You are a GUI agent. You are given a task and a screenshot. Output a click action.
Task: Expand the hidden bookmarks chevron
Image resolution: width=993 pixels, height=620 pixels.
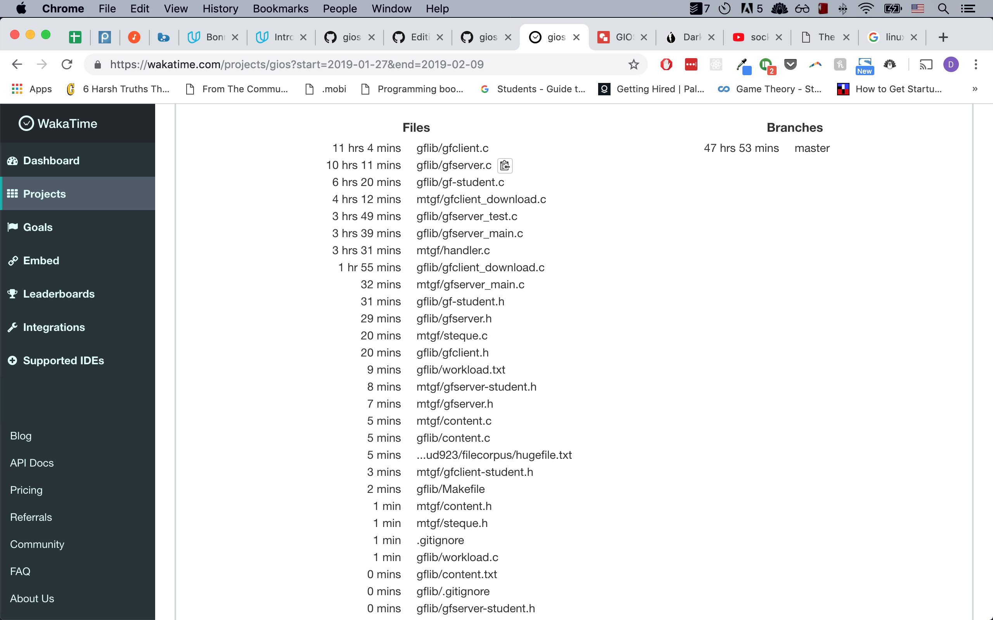pos(975,89)
